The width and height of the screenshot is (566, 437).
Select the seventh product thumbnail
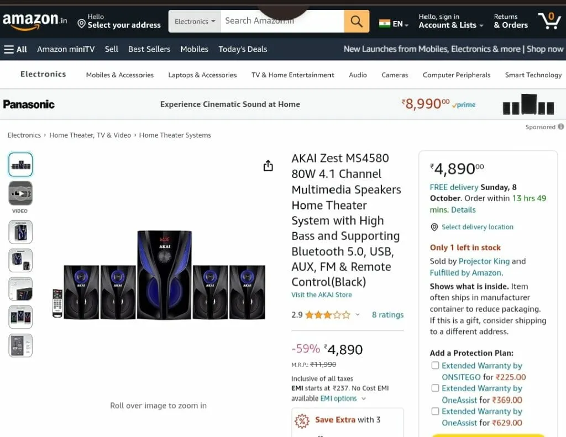coord(20,346)
